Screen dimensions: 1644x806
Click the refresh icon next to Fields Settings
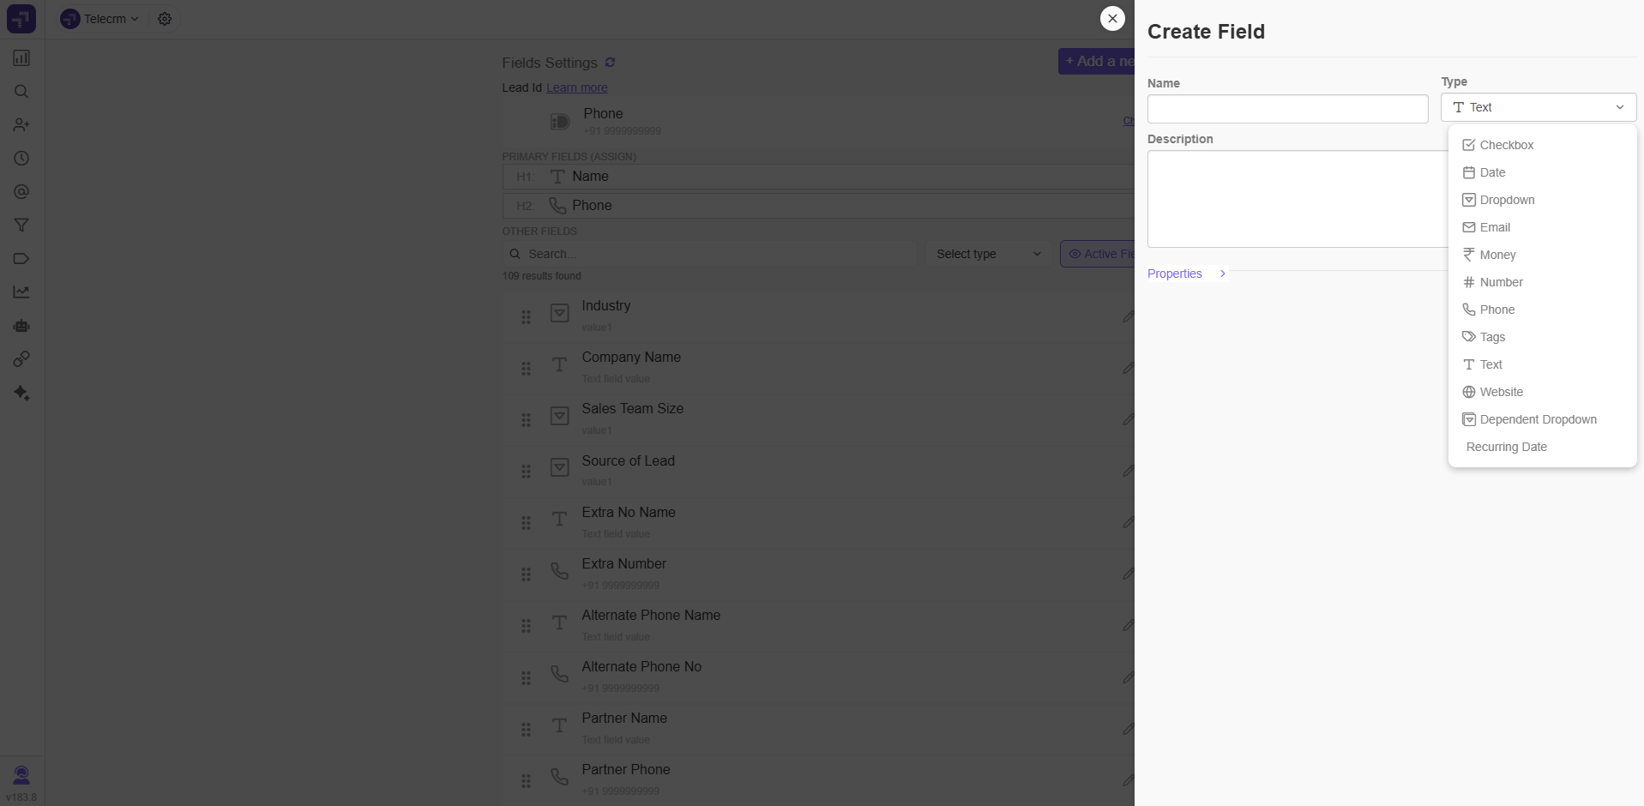point(609,62)
